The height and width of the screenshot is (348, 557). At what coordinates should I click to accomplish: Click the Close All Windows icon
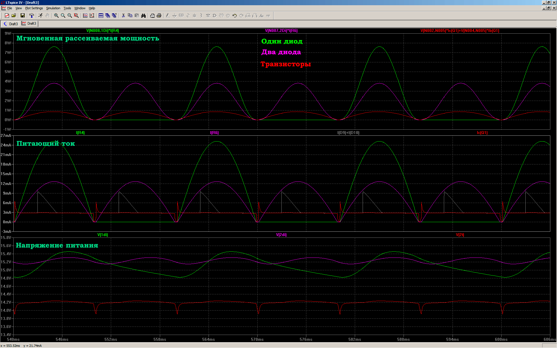[x=114, y=16]
